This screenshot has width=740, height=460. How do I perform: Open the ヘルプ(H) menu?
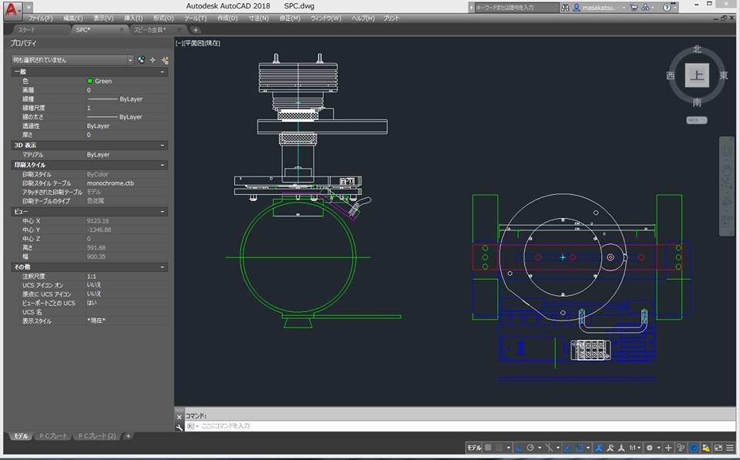(x=363, y=18)
